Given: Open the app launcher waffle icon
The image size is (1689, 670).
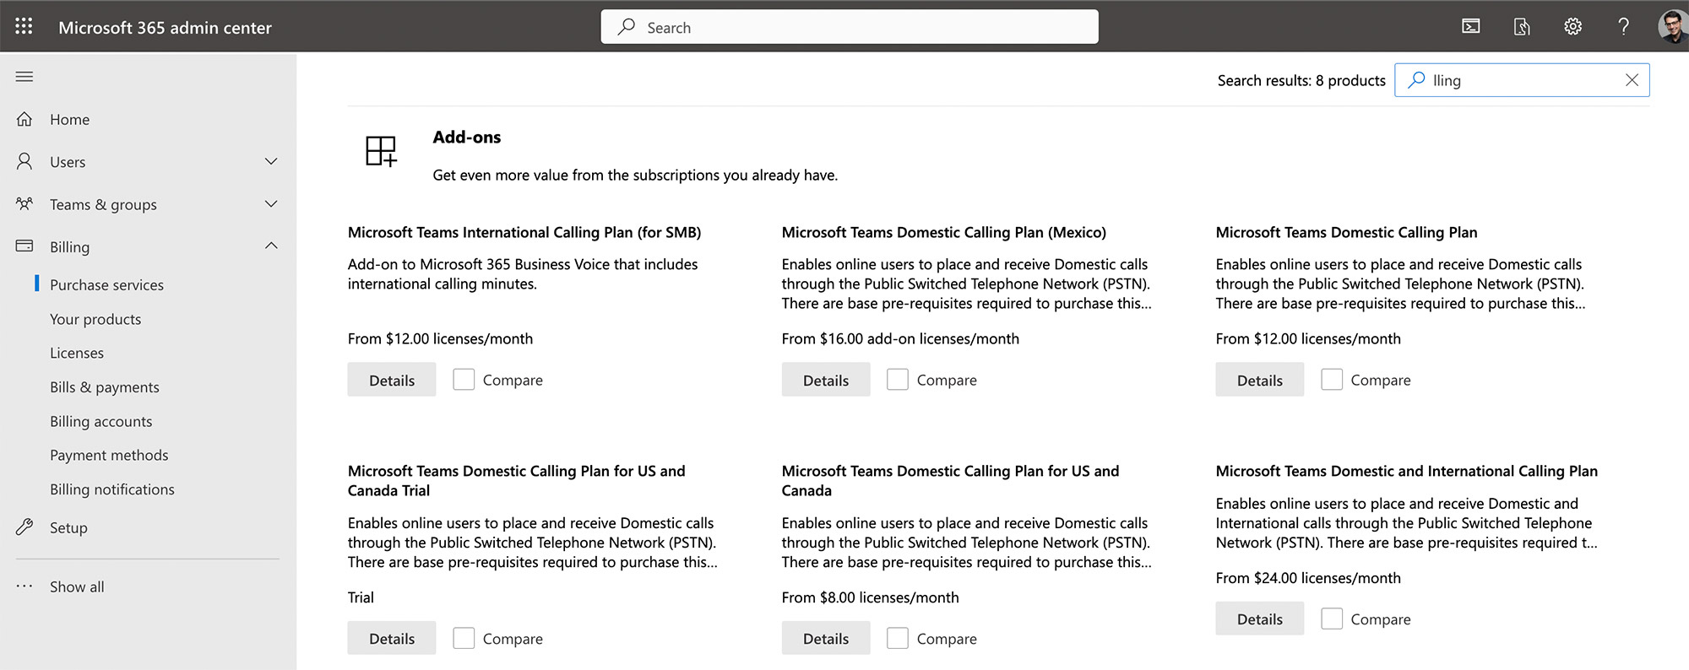Looking at the screenshot, I should pos(24,26).
